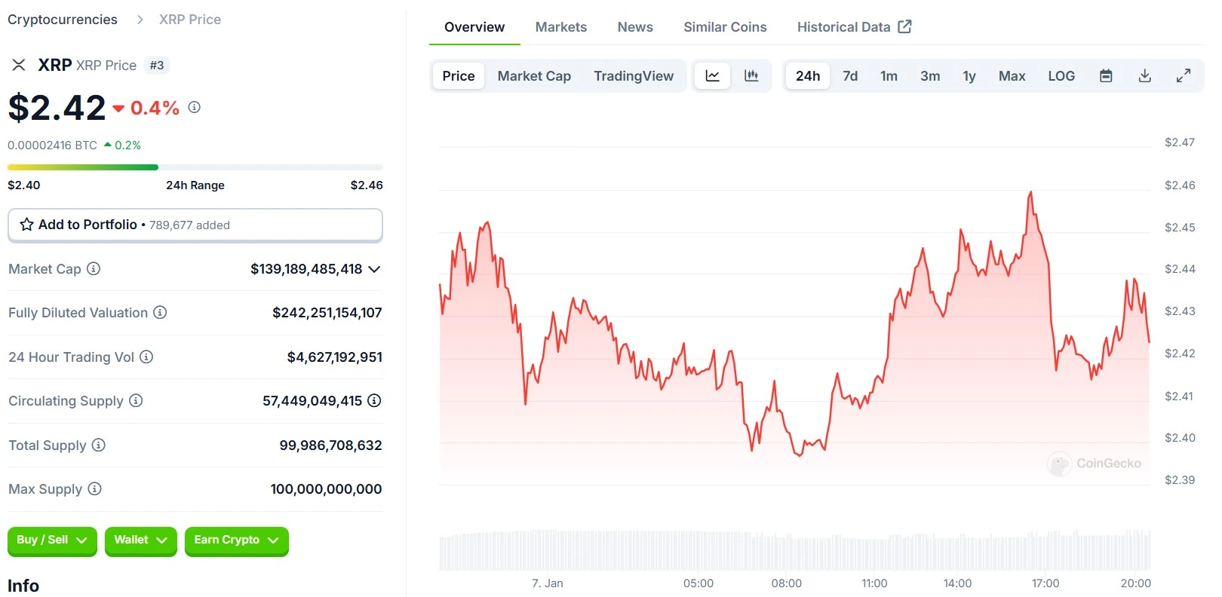Click the volume bars below the chart
Screen dimensions: 1222x597
(794, 550)
